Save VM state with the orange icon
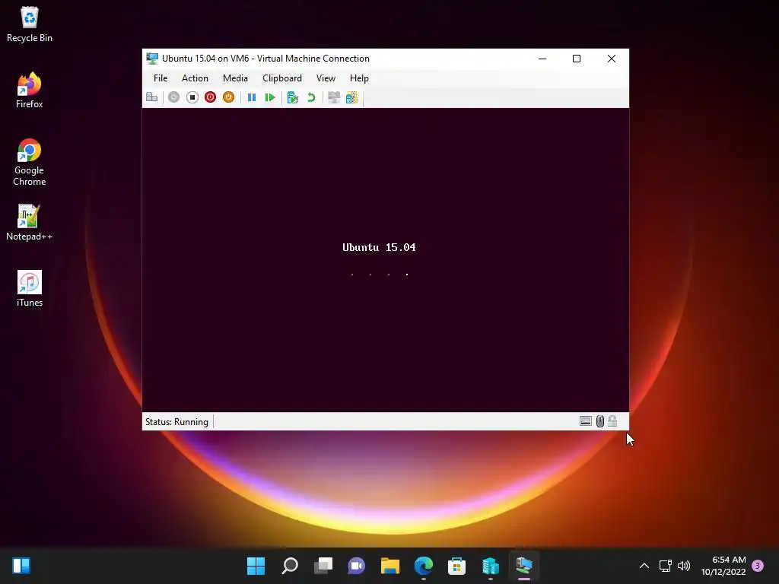Viewport: 779px width, 584px height. [228, 97]
